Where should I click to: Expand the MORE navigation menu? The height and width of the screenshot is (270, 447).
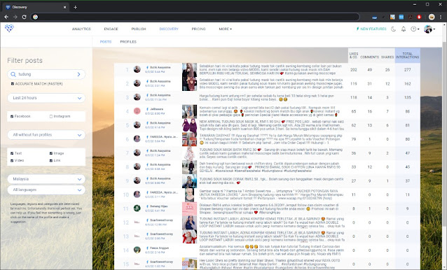click(x=225, y=29)
